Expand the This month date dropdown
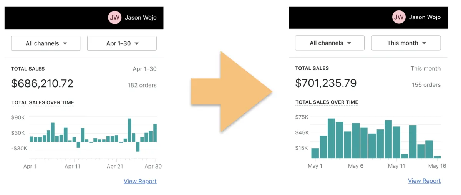 click(406, 43)
